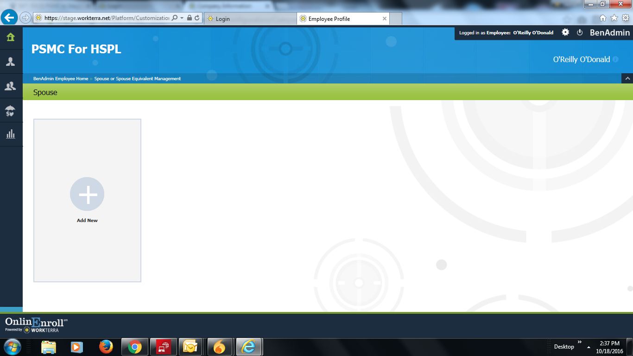Expand the Desktop toolbar chevron in taskbar
Image resolution: width=633 pixels, height=356 pixels.
coord(579,342)
